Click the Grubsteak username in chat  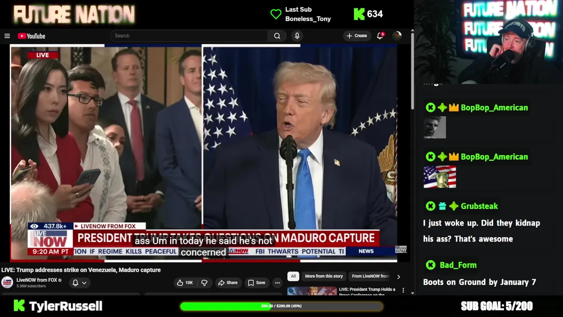click(x=479, y=206)
